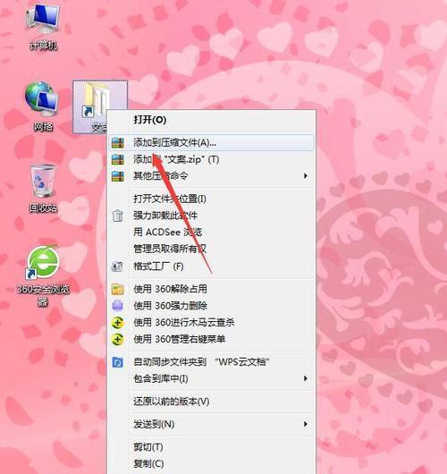The width and height of the screenshot is (447, 474).
Task: Choose 使用 360强力删除 entry
Action: point(212,306)
